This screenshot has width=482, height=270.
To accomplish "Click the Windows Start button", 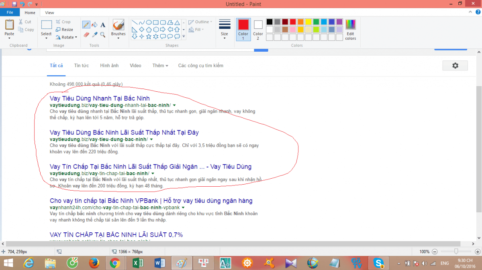I will click(8, 263).
